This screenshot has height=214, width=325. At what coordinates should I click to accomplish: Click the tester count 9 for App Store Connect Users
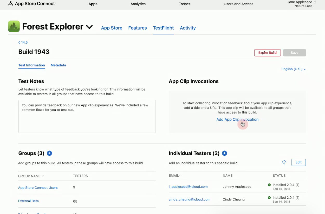(74, 187)
